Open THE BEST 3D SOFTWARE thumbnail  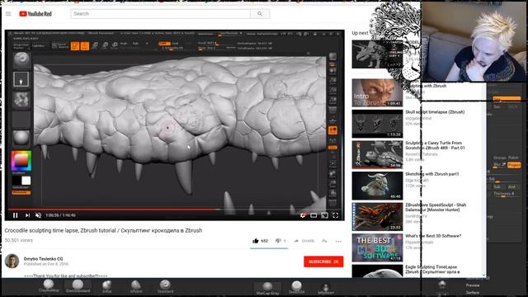[x=377, y=247]
